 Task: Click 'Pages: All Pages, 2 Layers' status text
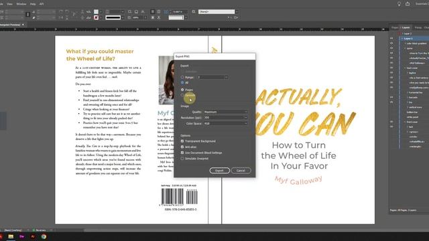(403, 210)
